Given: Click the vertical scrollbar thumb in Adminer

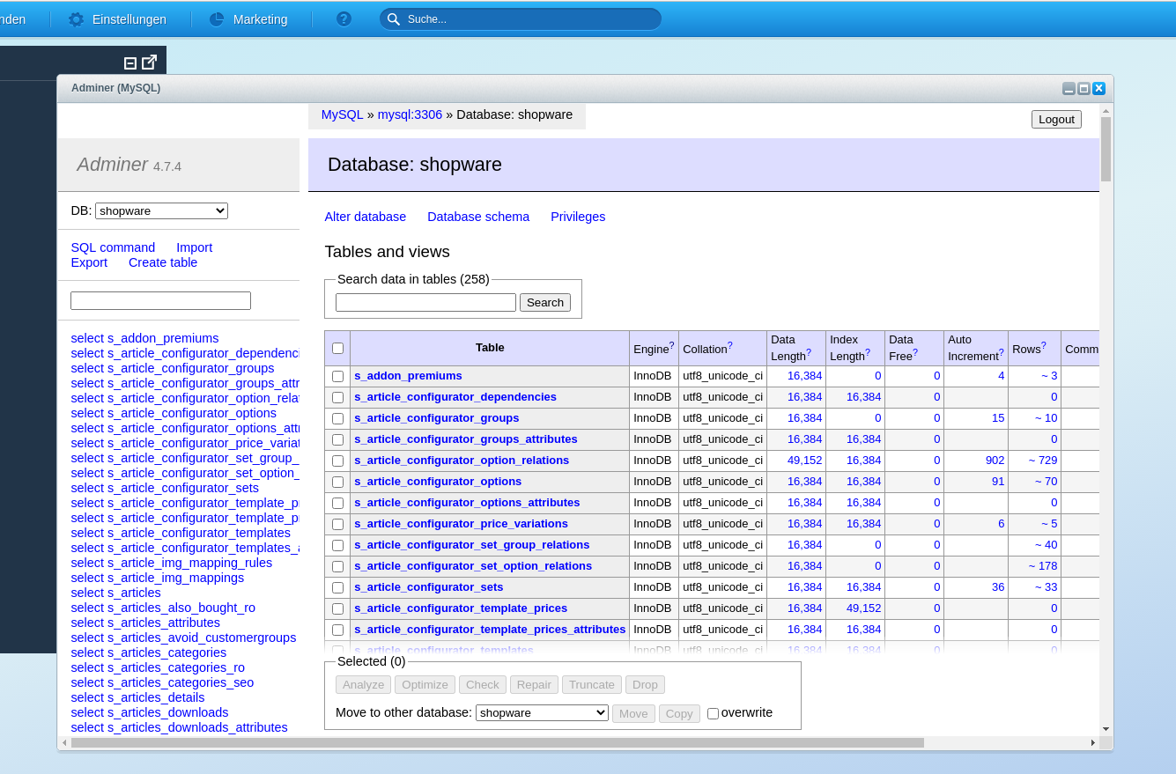Looking at the screenshot, I should [1106, 149].
